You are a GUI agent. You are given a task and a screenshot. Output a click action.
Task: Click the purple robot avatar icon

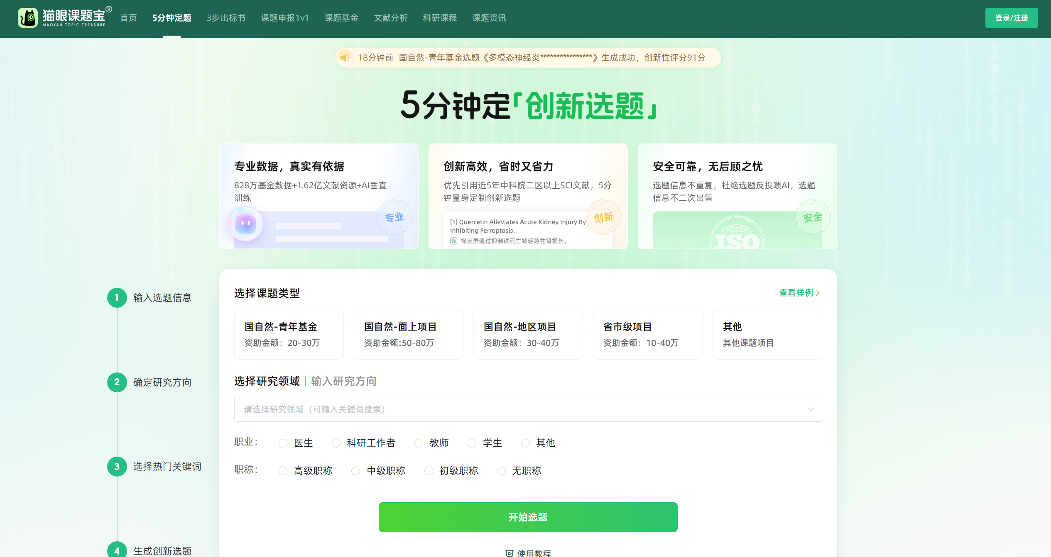tap(246, 224)
